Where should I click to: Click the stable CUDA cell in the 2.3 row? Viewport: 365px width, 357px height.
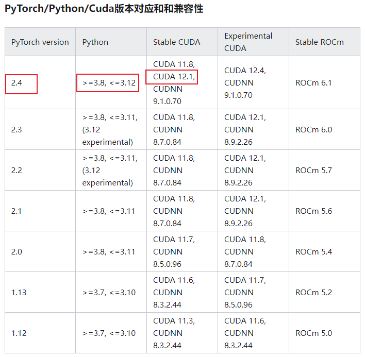pos(182,129)
